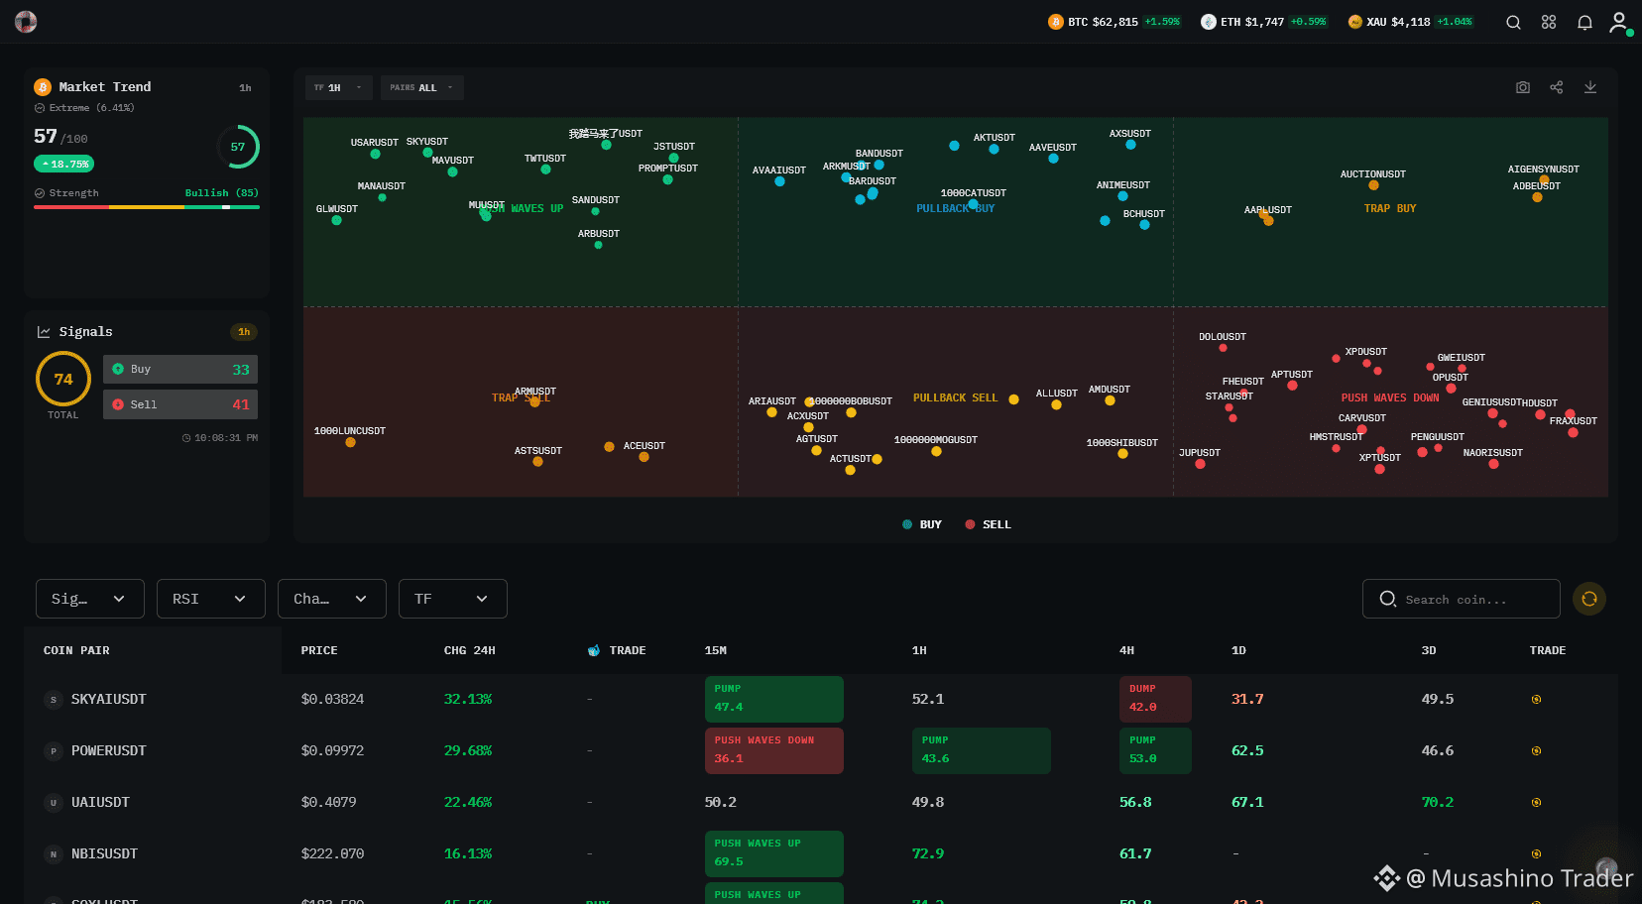Open the apps grid icon
Viewport: 1642px width, 904px height.
pyautogui.click(x=1549, y=22)
